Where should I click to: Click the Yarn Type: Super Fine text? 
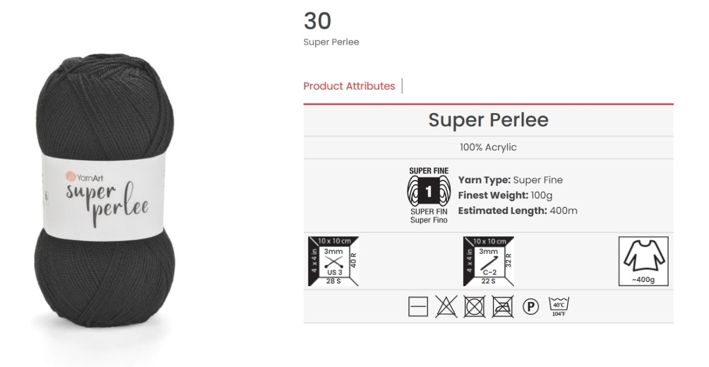[x=510, y=180]
